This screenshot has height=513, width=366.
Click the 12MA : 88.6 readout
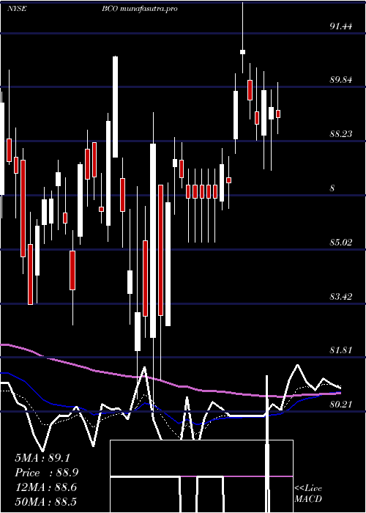(x=45, y=487)
